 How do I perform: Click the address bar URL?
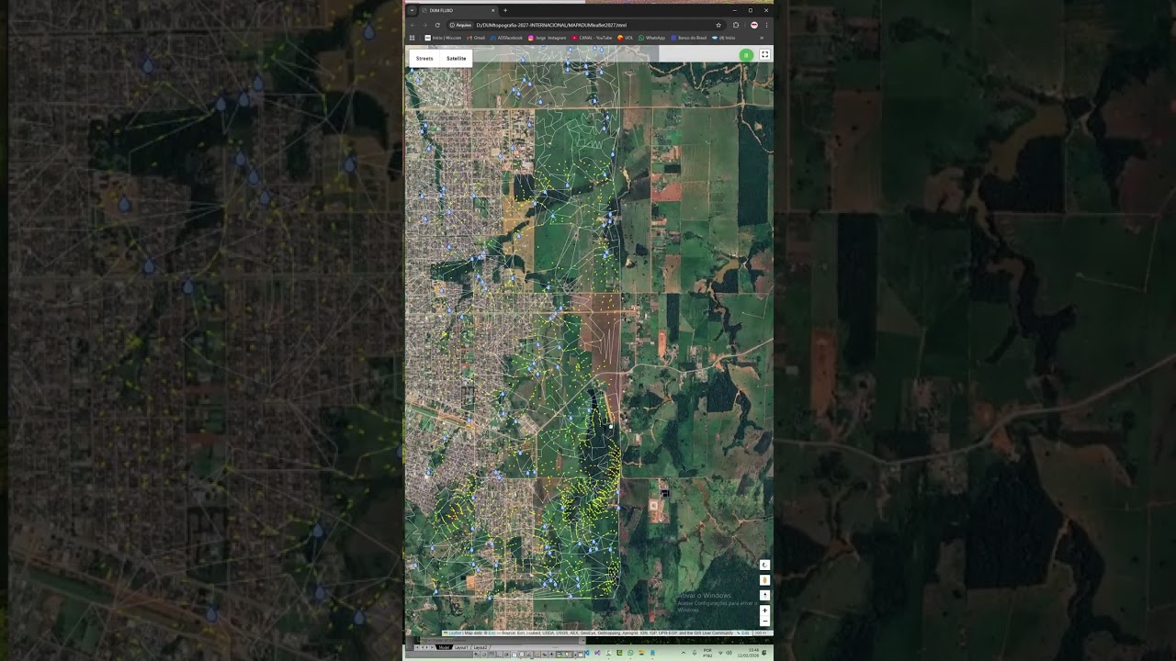click(551, 25)
